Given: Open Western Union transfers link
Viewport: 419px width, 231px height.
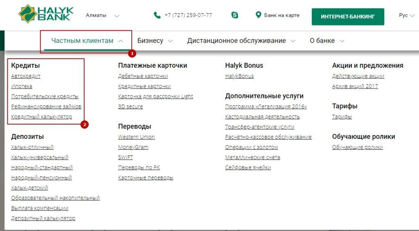Looking at the screenshot, I should [136, 137].
